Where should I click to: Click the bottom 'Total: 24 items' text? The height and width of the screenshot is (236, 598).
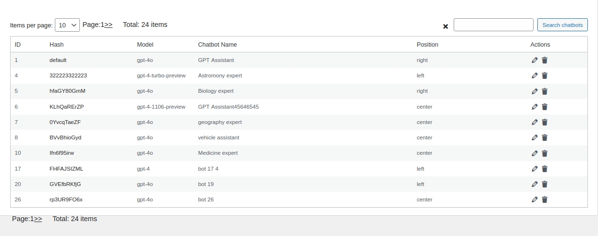75,219
